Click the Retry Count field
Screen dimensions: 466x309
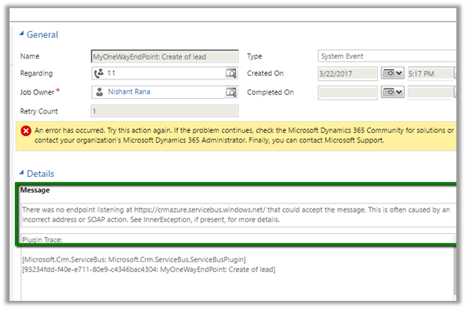tap(163, 111)
